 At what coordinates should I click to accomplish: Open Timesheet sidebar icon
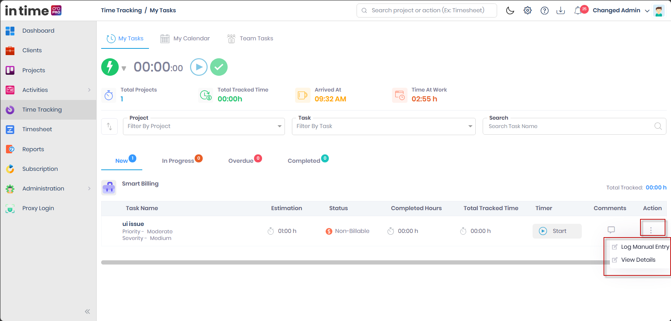(x=10, y=129)
